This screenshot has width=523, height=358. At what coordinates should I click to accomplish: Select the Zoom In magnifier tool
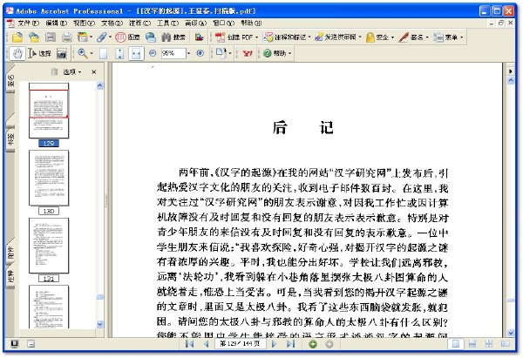[x=83, y=53]
